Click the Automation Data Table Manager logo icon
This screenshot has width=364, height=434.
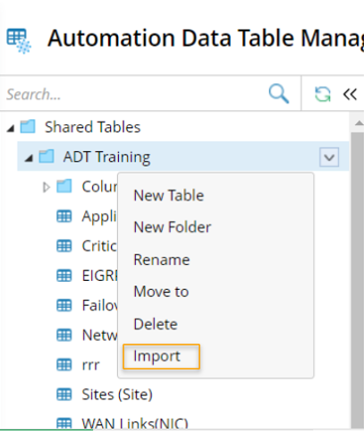(x=19, y=41)
